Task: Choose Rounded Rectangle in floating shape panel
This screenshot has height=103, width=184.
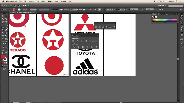Action: click(x=100, y=27)
